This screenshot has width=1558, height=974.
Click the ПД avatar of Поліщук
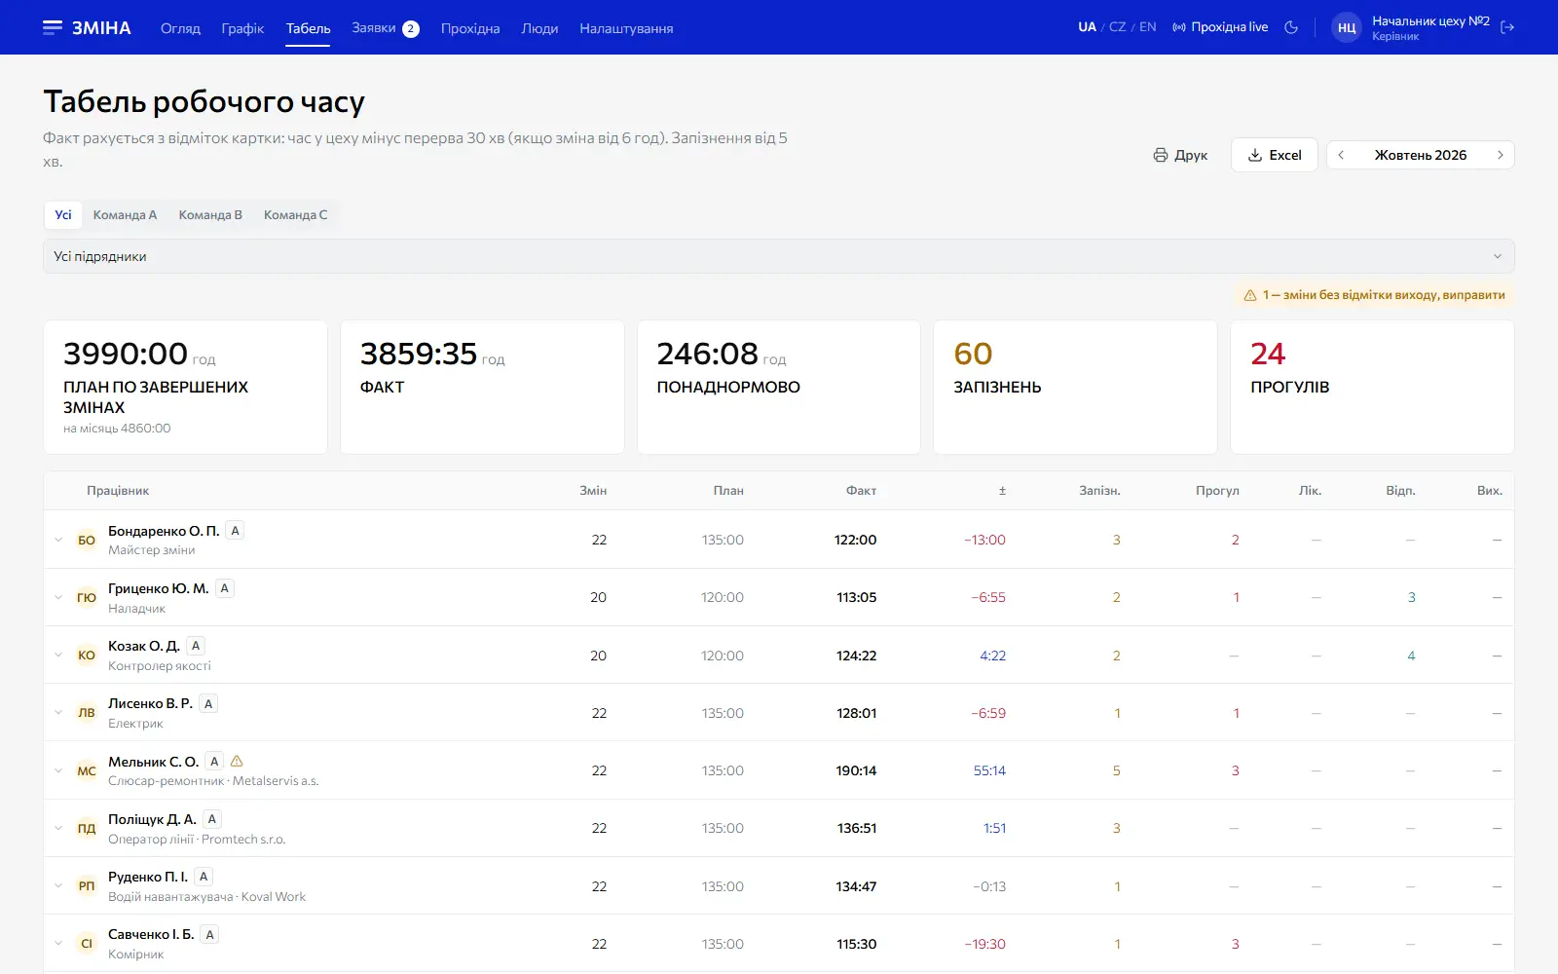tap(87, 828)
